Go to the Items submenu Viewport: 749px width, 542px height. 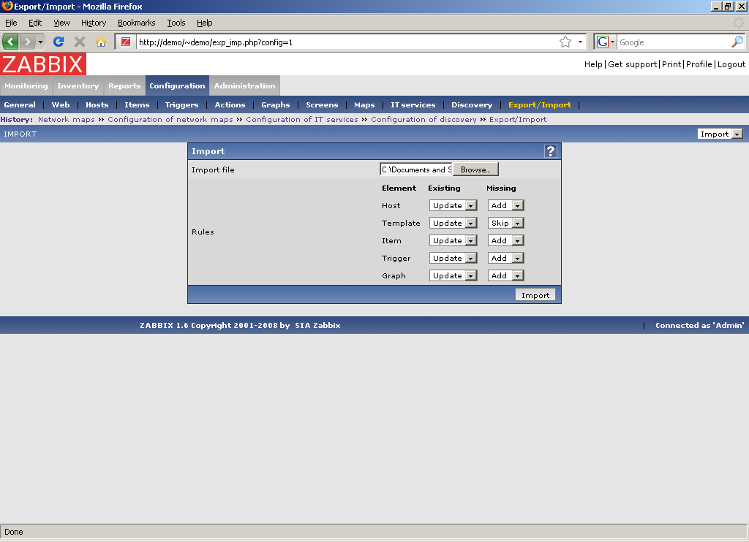(137, 105)
